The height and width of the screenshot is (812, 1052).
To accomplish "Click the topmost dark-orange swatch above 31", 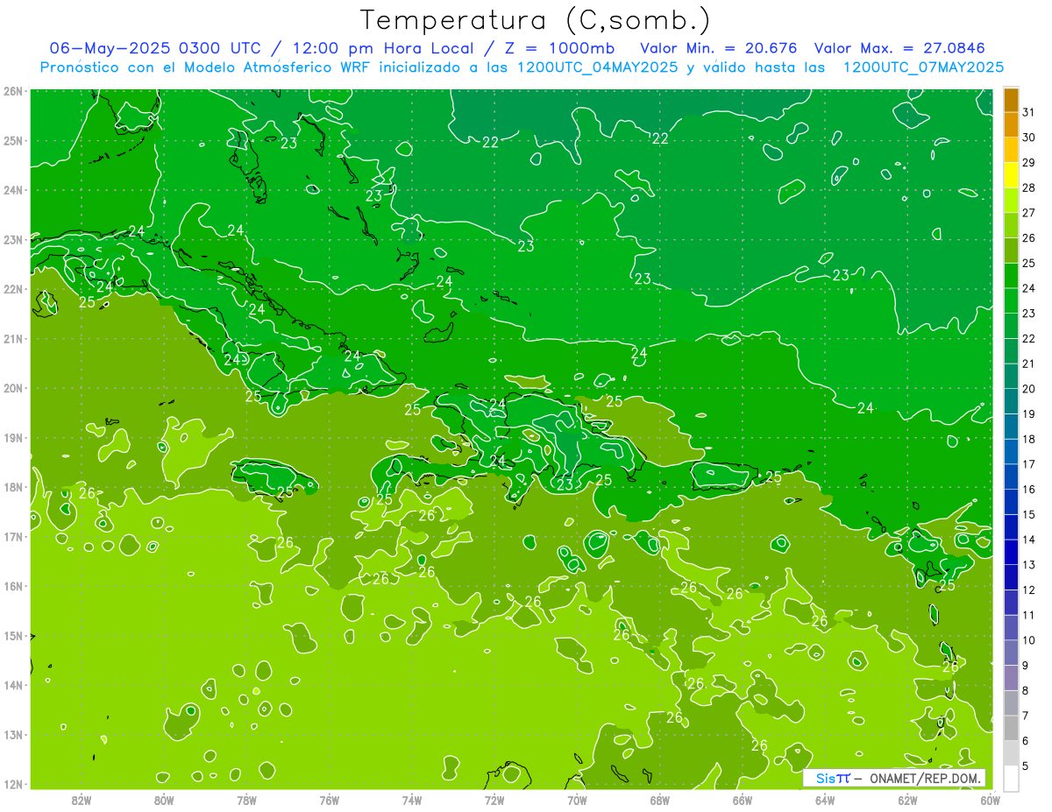I will pyautogui.click(x=1011, y=100).
